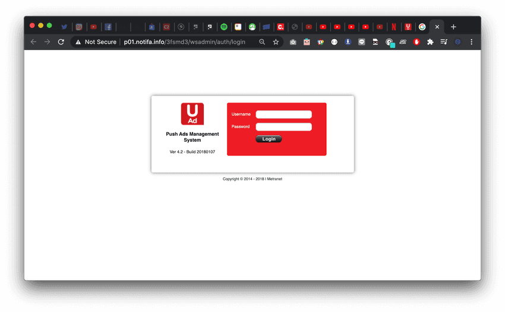Switch to the Twitter tab
This screenshot has width=505, height=312.
click(64, 27)
